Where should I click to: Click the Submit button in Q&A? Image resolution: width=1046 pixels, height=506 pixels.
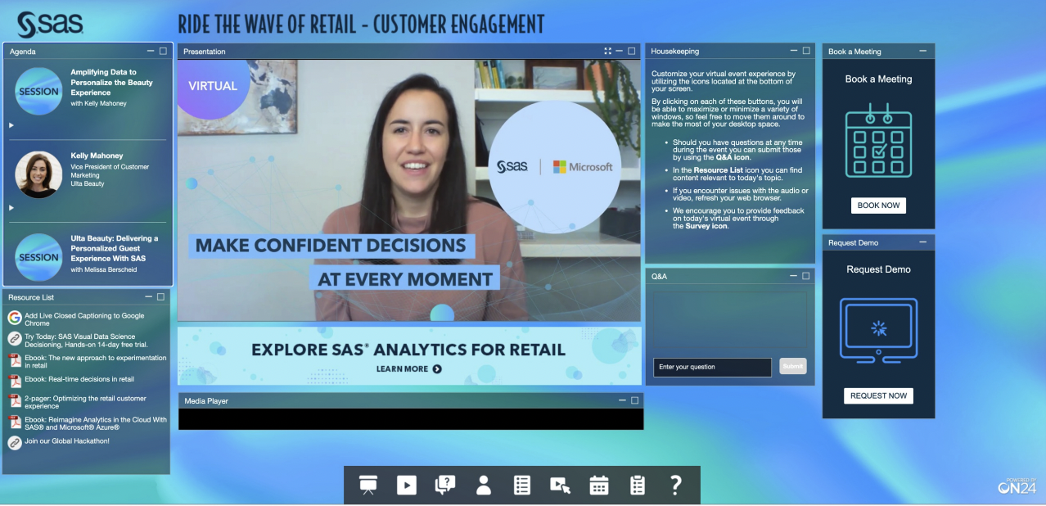pyautogui.click(x=792, y=367)
